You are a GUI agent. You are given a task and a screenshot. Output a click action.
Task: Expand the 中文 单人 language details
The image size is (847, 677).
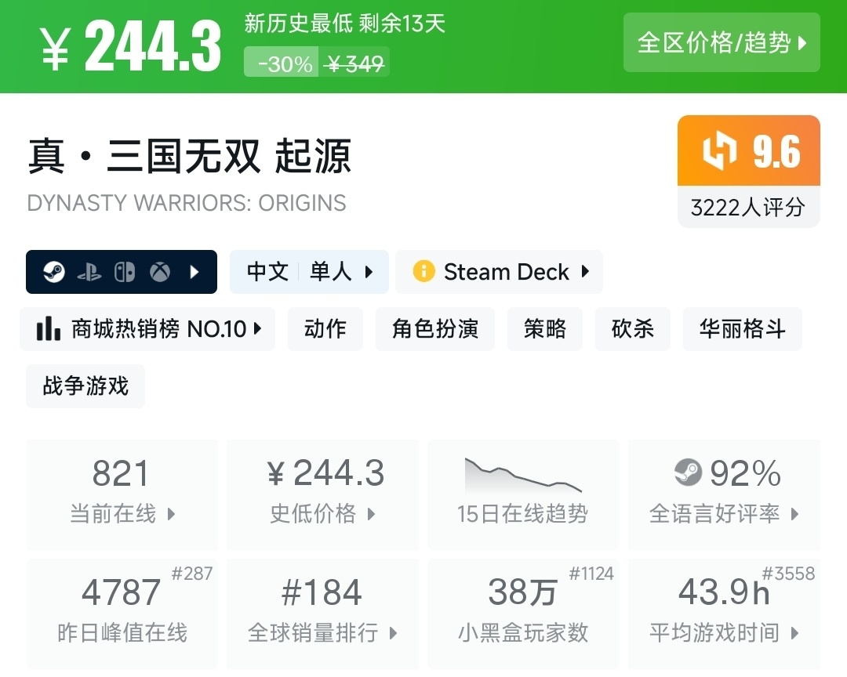coord(309,272)
